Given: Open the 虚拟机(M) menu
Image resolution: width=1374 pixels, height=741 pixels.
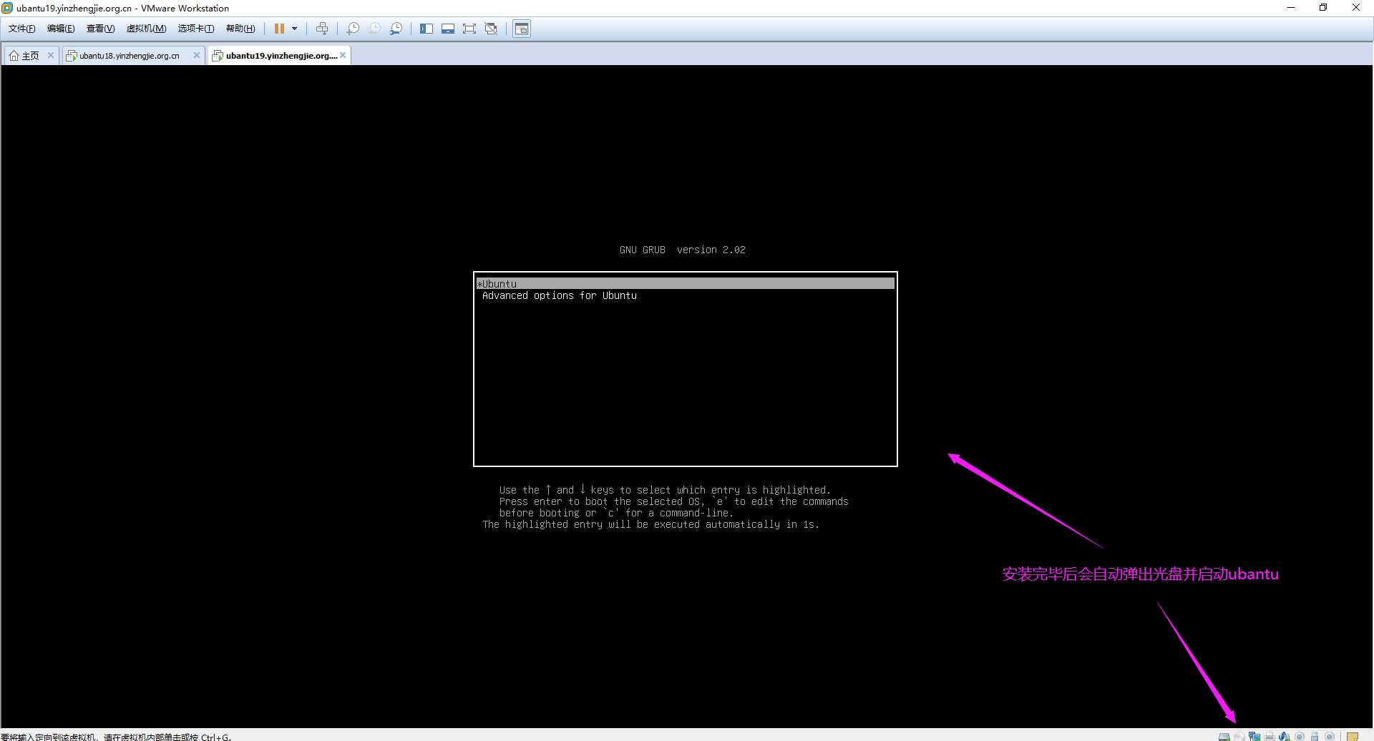Looking at the screenshot, I should click(x=146, y=29).
